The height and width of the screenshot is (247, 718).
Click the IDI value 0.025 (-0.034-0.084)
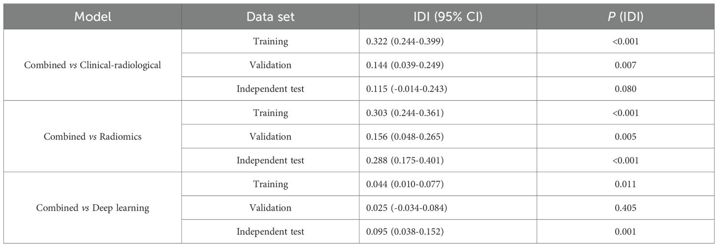pyautogui.click(x=408, y=208)
